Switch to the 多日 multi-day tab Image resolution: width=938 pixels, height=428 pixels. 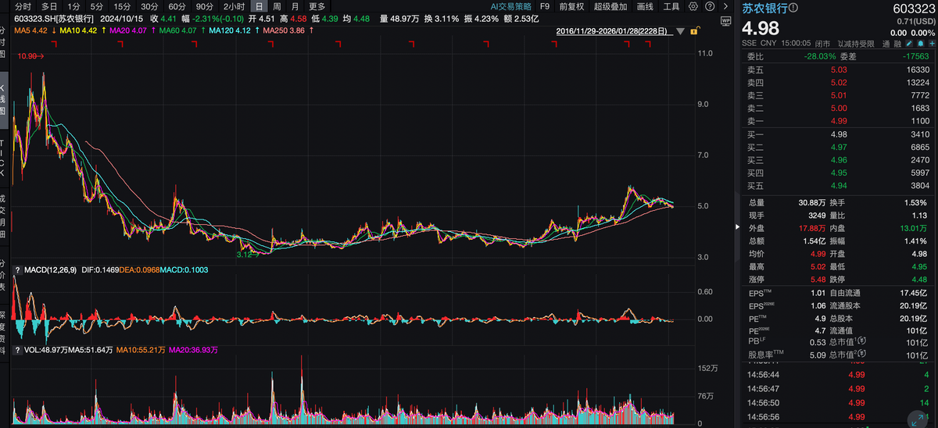pyautogui.click(x=49, y=6)
